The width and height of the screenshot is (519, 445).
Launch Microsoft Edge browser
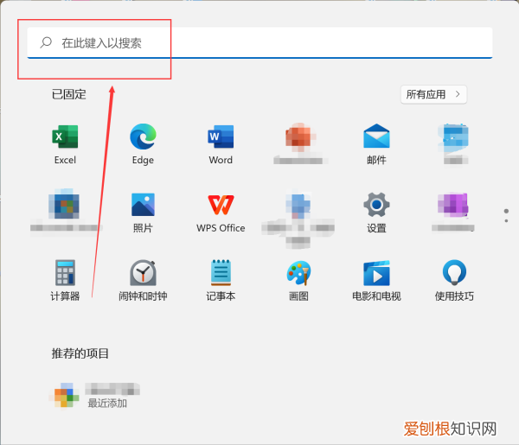click(x=143, y=143)
